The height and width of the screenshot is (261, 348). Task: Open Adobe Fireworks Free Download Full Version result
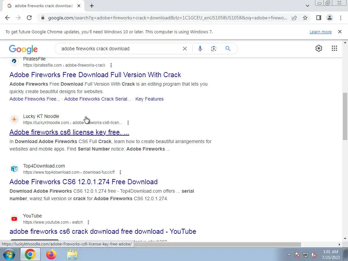pyautogui.click(x=95, y=75)
